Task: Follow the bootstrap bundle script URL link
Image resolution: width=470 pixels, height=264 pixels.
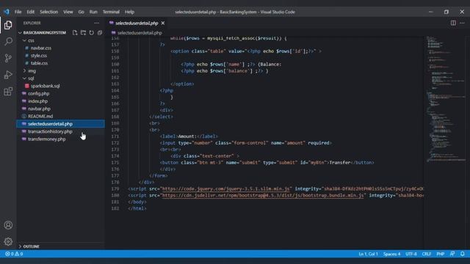Action: click(263, 196)
